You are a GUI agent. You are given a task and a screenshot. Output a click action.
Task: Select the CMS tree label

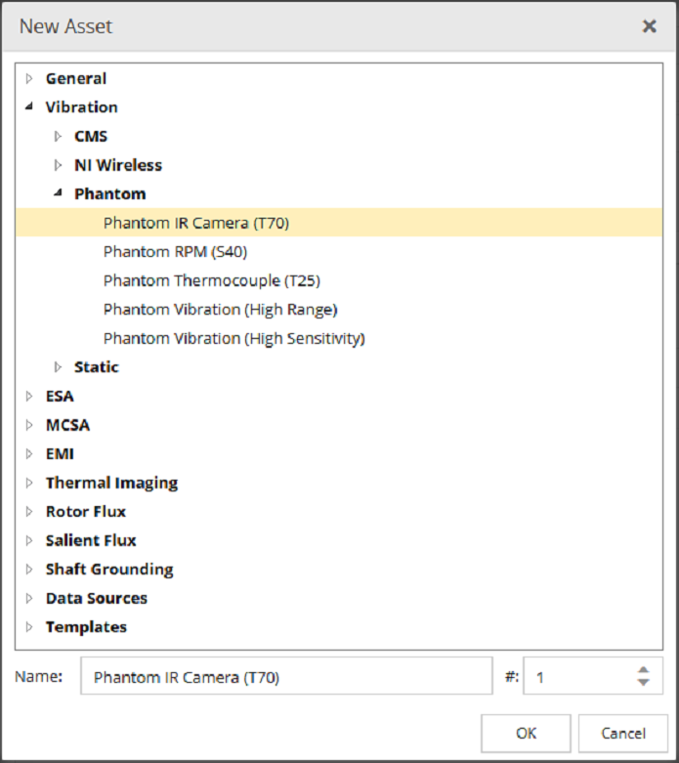91,136
